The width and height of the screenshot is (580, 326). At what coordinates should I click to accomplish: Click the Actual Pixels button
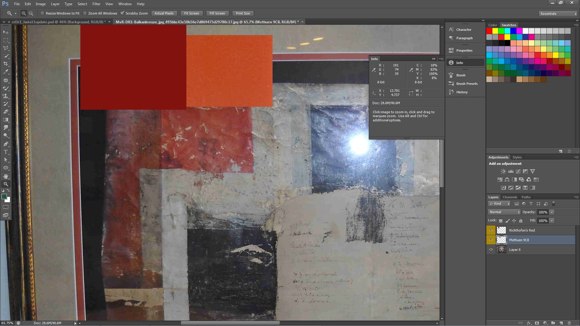point(164,13)
